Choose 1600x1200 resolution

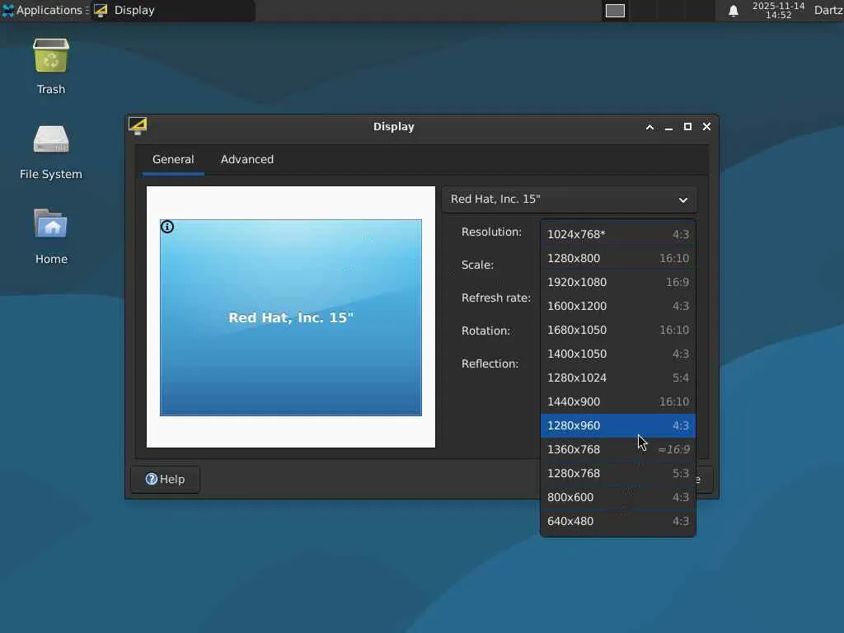(x=618, y=306)
